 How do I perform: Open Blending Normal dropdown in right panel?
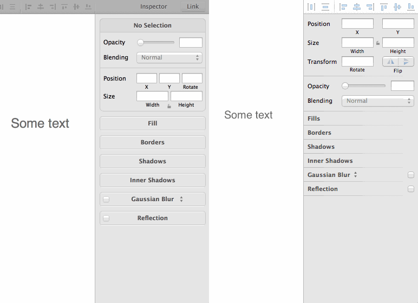click(x=378, y=101)
